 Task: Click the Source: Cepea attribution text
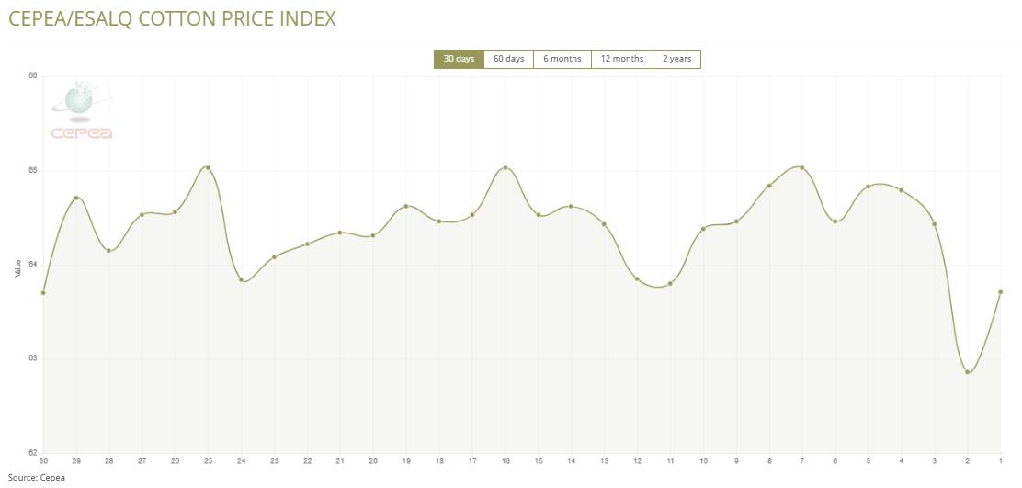click(37, 477)
